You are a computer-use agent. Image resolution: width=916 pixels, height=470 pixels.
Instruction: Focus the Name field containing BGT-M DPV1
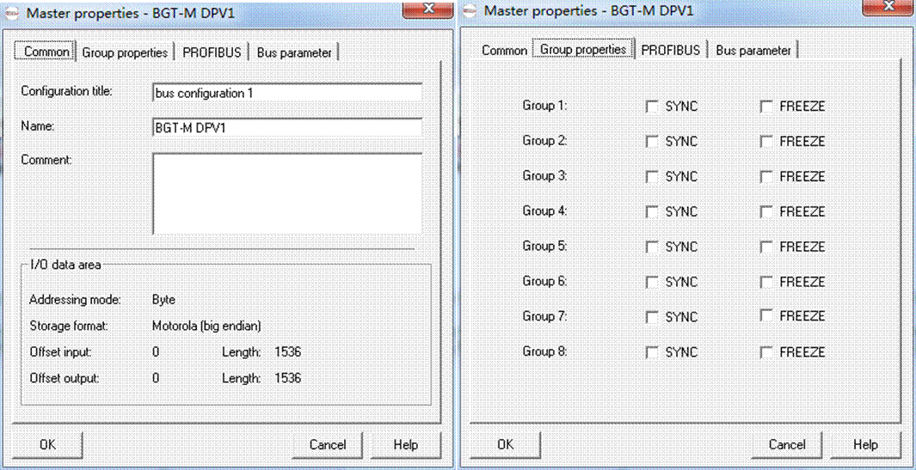click(286, 128)
